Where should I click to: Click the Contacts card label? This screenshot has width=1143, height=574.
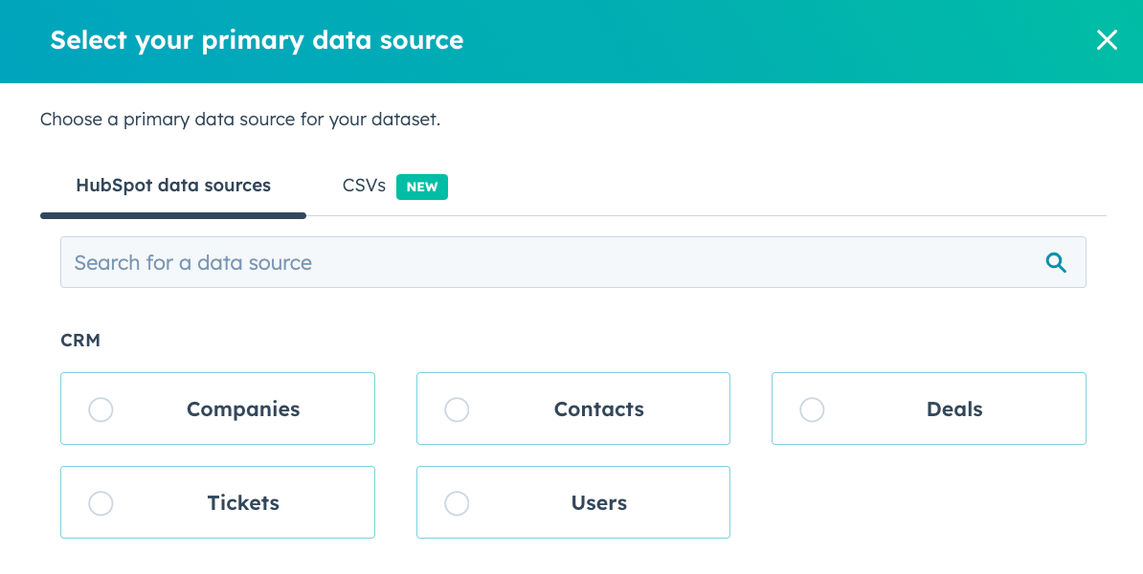pyautogui.click(x=598, y=409)
